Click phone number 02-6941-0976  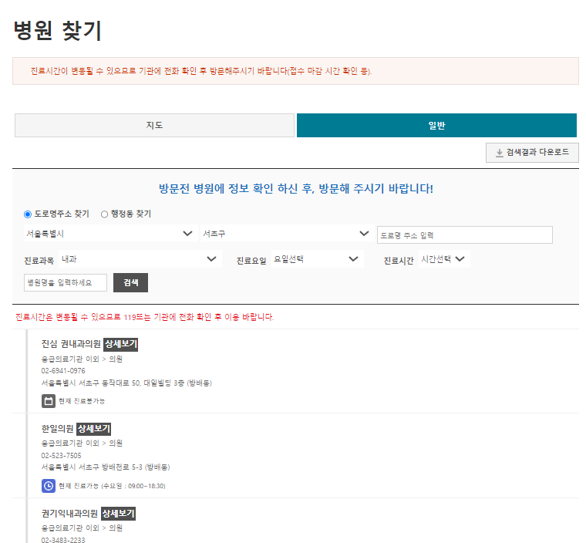click(63, 370)
